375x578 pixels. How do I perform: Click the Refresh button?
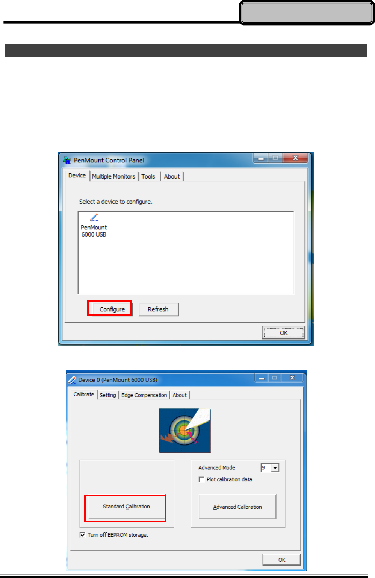pyautogui.click(x=158, y=309)
